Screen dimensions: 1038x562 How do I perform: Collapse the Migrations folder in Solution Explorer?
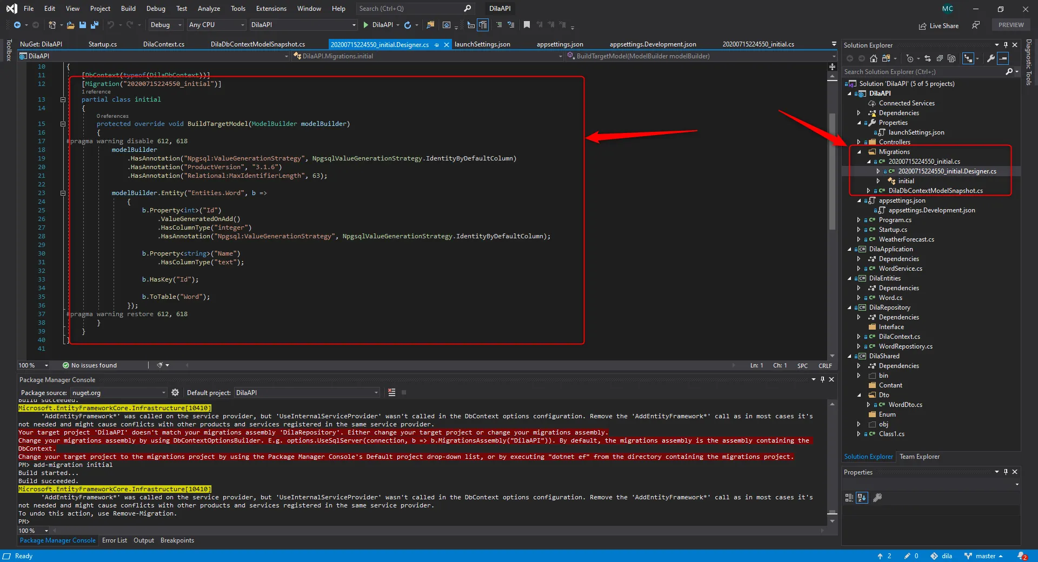pos(859,152)
